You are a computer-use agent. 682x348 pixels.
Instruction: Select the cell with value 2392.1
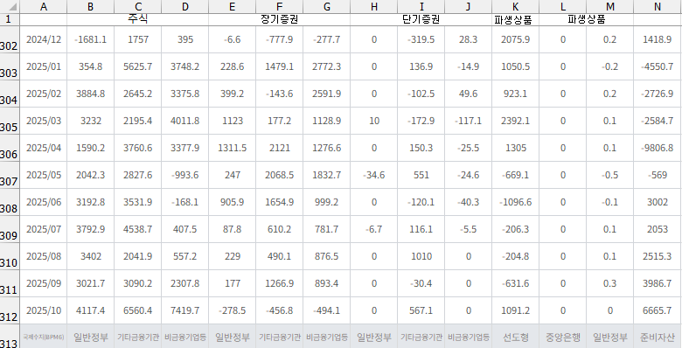click(x=515, y=121)
